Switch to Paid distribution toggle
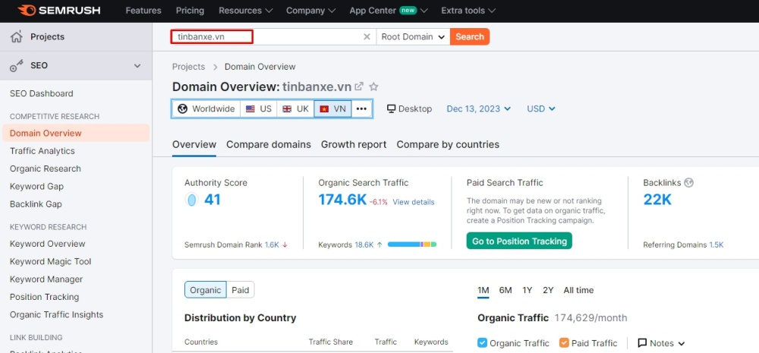The image size is (759, 353). click(x=241, y=290)
